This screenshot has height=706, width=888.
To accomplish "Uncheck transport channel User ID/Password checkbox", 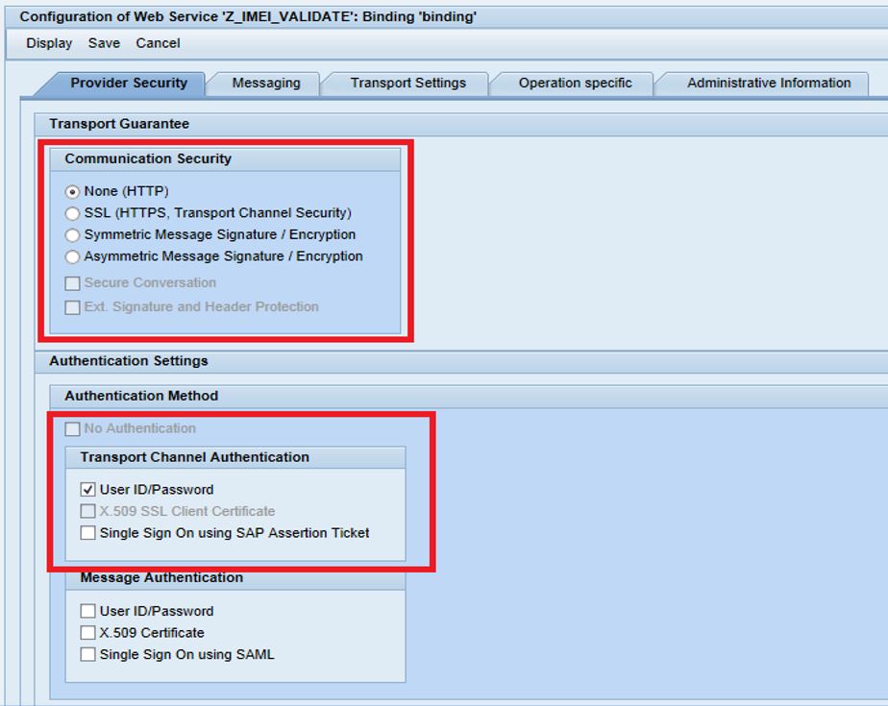I will [x=87, y=490].
